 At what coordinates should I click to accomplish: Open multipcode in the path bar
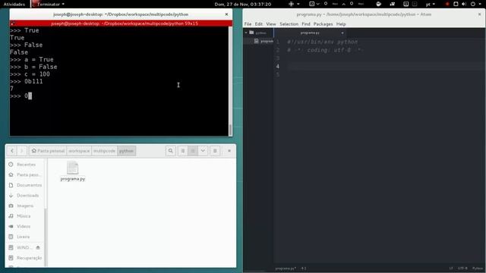(105, 151)
